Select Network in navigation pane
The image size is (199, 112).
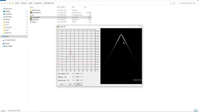[7, 44]
